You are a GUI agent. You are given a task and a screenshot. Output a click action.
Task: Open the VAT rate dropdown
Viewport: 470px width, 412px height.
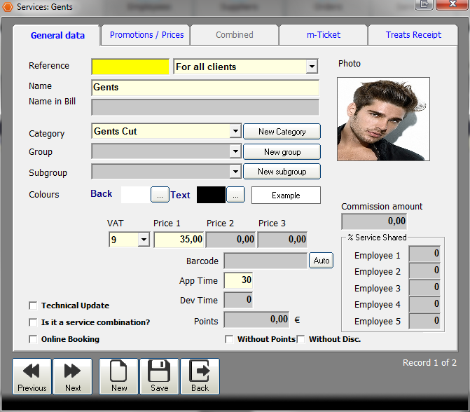coord(144,240)
